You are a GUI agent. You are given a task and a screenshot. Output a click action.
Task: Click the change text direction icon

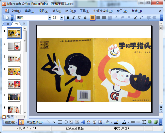(x=115, y=18)
